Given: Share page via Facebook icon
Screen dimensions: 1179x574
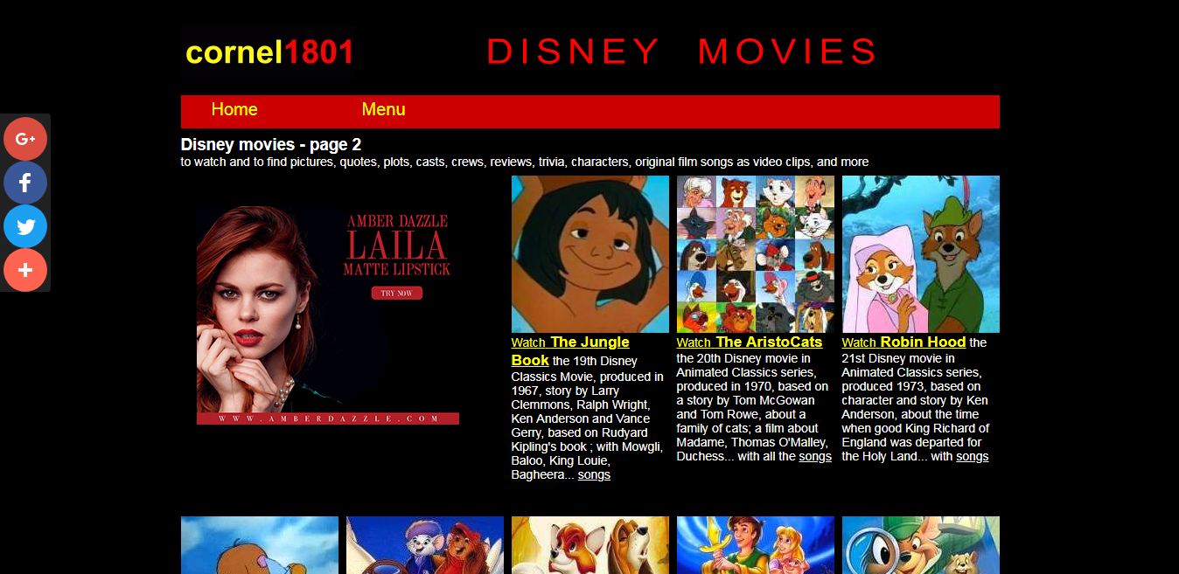Looking at the screenshot, I should (x=25, y=183).
